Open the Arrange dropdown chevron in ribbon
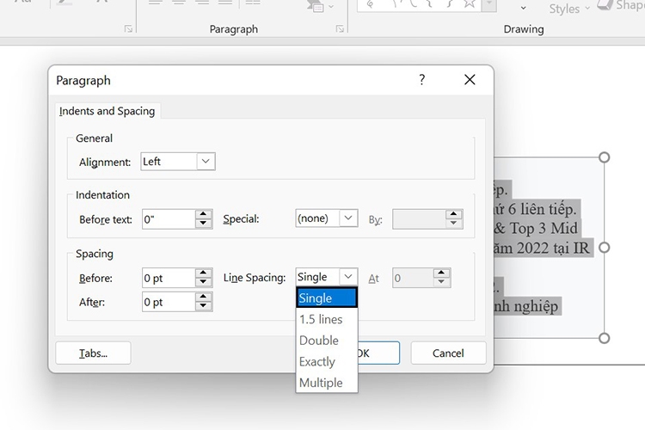Screen dimensions: 645x430 click(523, 8)
